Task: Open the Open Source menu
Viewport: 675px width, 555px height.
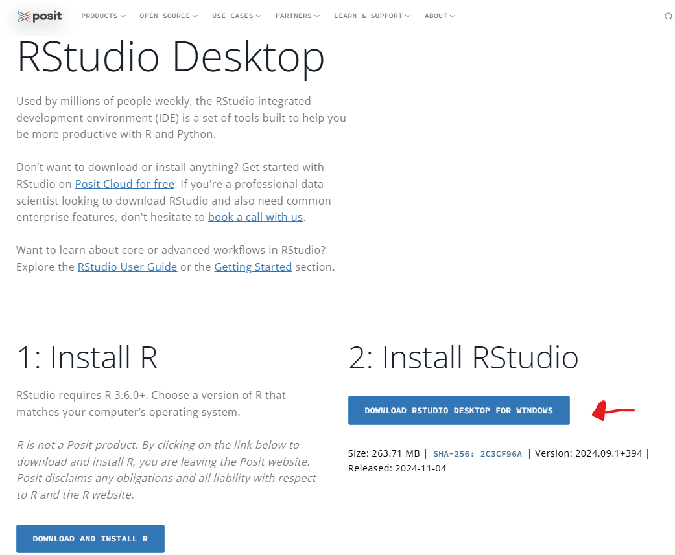Action: [169, 16]
